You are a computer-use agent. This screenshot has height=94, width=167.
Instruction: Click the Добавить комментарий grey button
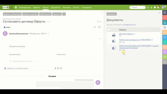(12, 14)
